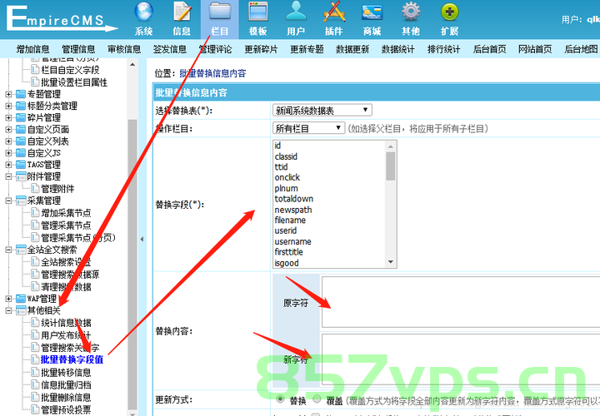The width and height of the screenshot is (600, 416).
Task: Collapse the 附件管理 tree node
Action: [x=8, y=176]
